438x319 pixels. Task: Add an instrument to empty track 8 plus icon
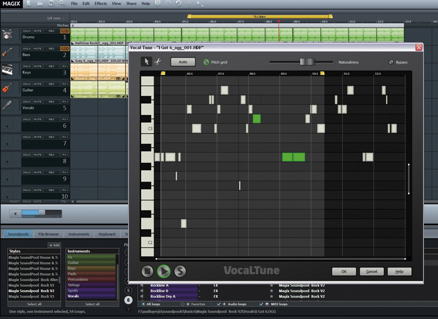tap(7, 162)
